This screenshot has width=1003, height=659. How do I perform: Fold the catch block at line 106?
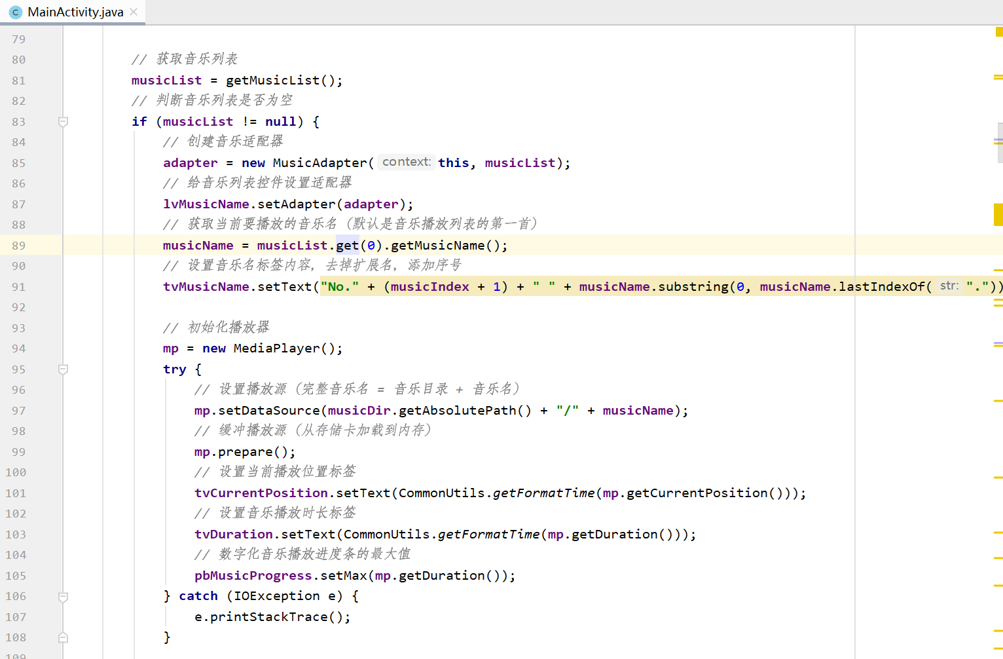click(63, 597)
